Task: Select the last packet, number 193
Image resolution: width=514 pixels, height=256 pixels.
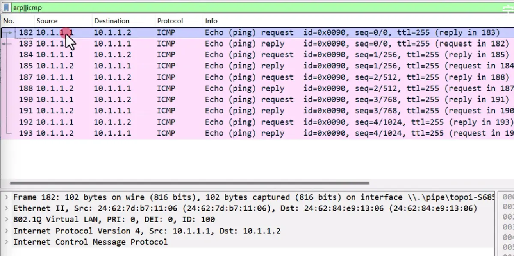Action: point(257,133)
